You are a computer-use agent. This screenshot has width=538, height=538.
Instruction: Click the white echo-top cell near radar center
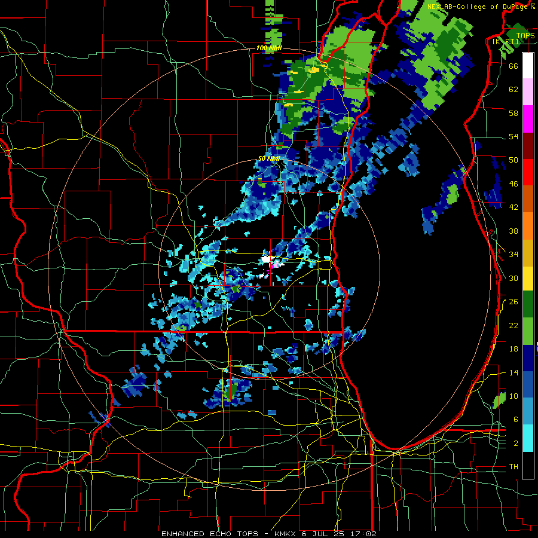[268, 259]
